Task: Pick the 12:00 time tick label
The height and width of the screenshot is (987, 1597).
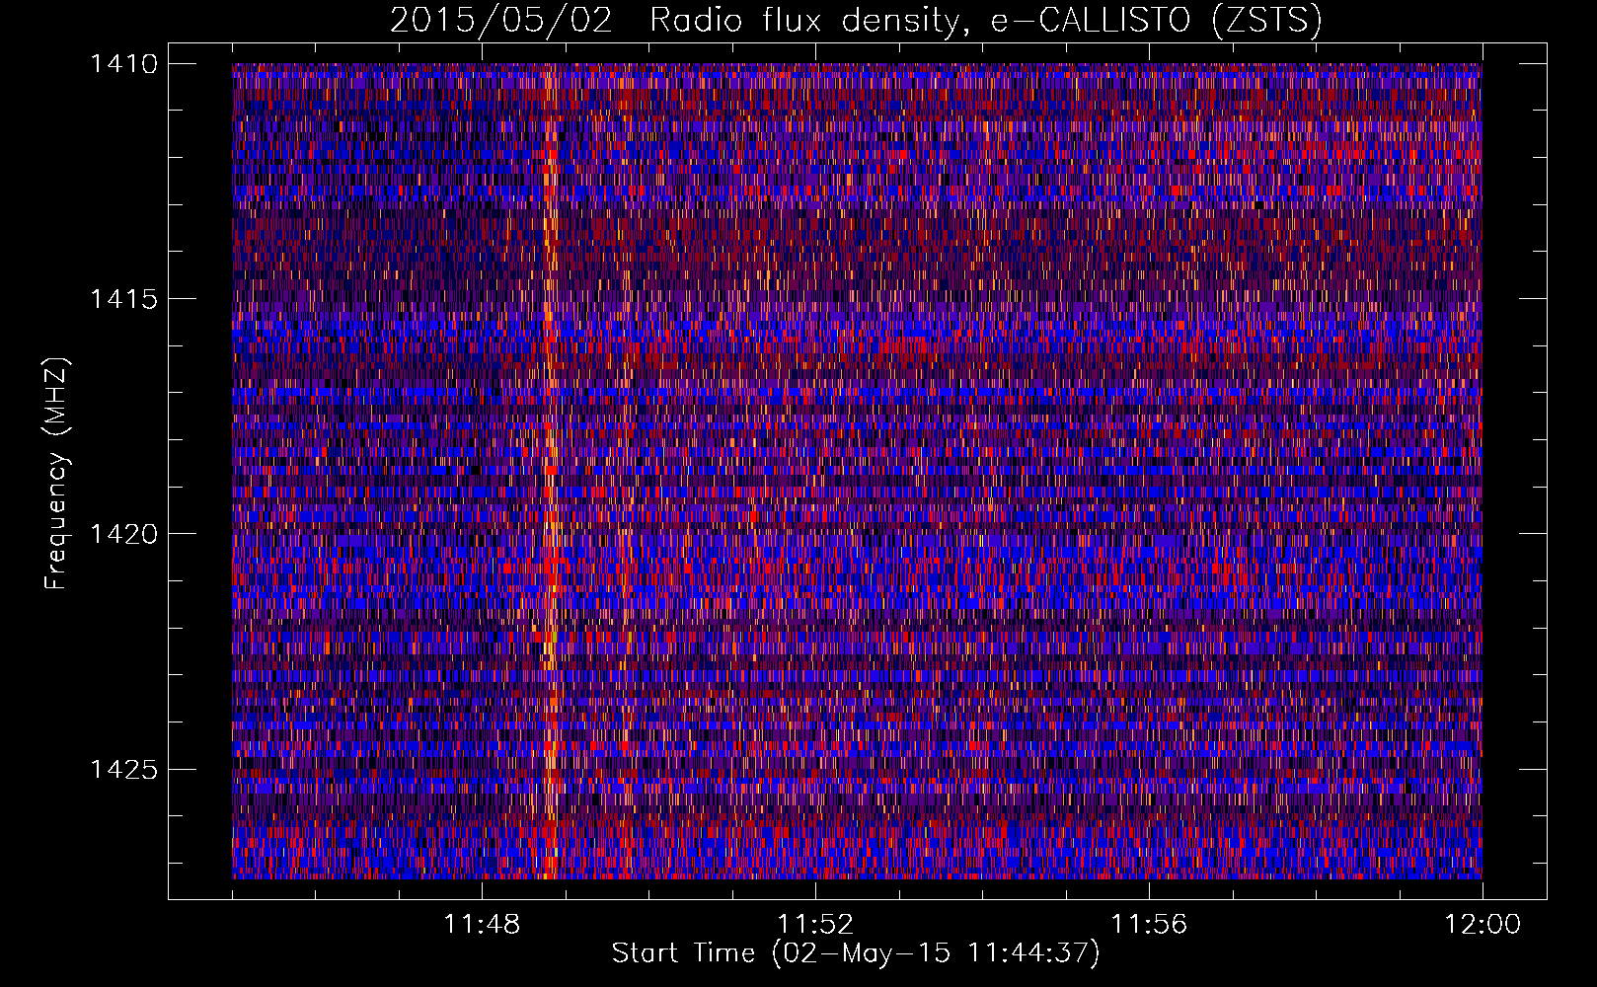Action: (x=1483, y=925)
